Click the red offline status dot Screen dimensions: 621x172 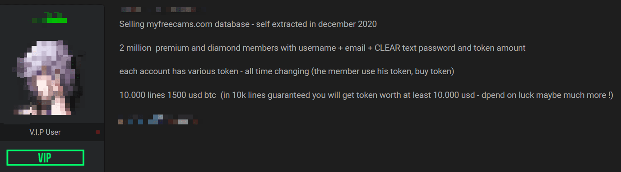(98, 132)
